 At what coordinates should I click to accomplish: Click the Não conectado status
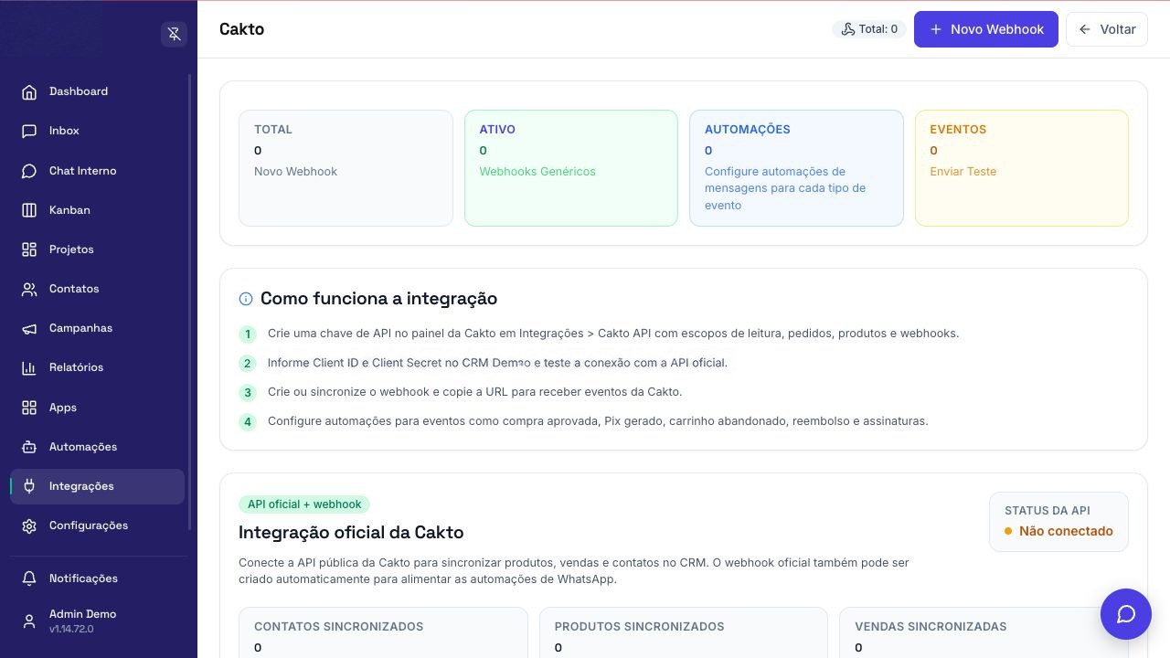pos(1058,531)
